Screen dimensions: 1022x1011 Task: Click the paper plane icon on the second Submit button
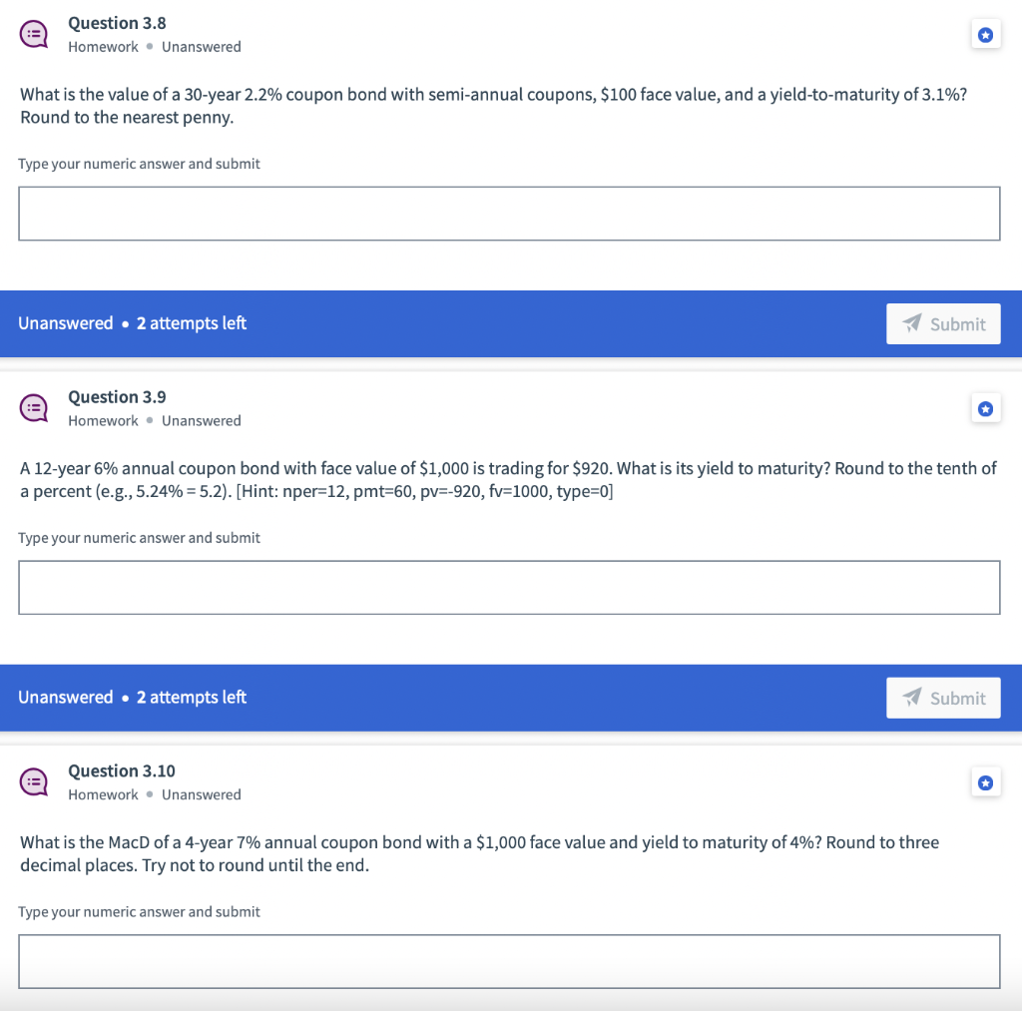click(x=914, y=698)
